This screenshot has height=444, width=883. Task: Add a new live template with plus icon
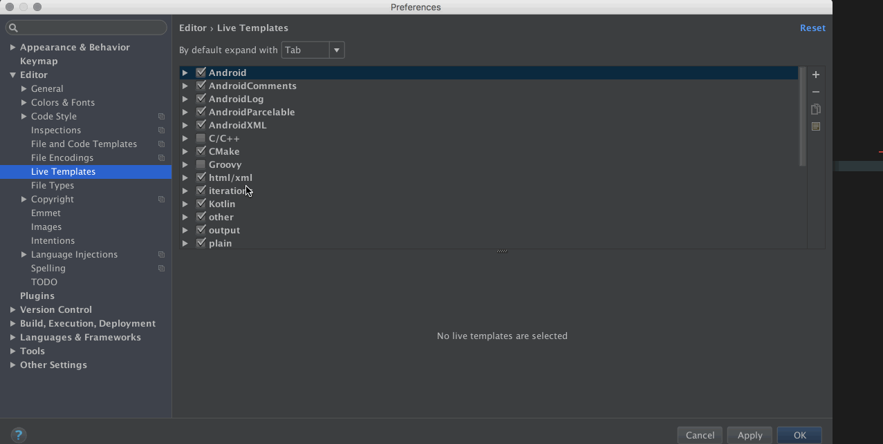[815, 74]
